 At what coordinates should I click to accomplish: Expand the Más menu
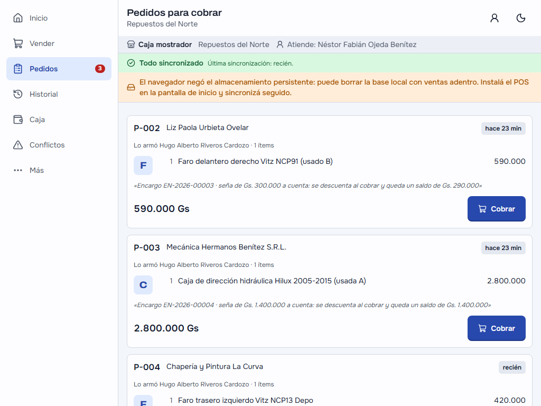59,170
